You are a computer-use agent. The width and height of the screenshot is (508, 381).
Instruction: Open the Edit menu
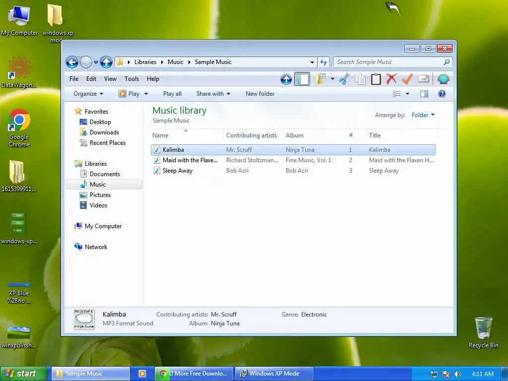[x=91, y=79]
